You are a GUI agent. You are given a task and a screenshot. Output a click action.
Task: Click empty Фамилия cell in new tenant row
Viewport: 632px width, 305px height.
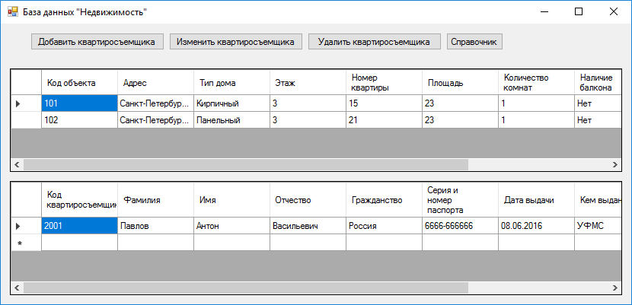point(155,243)
